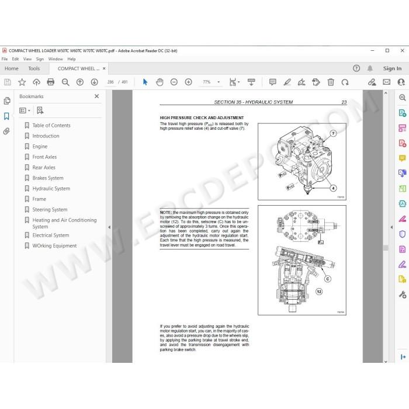
Task: Open the Brakes System bookmark
Action: pyautogui.click(x=48, y=178)
